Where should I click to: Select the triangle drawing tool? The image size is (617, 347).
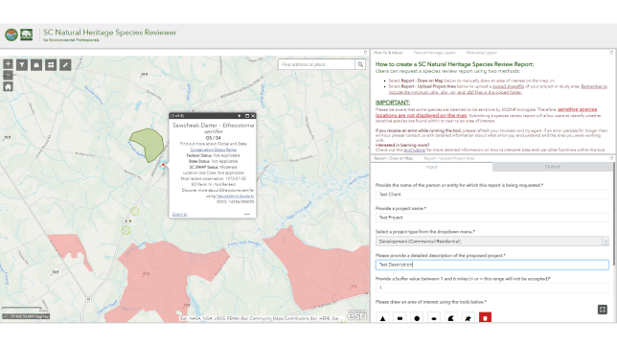click(382, 318)
